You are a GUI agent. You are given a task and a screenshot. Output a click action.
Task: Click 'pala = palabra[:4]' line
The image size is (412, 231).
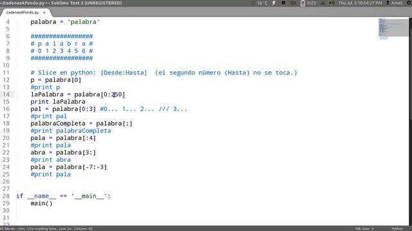point(63,138)
